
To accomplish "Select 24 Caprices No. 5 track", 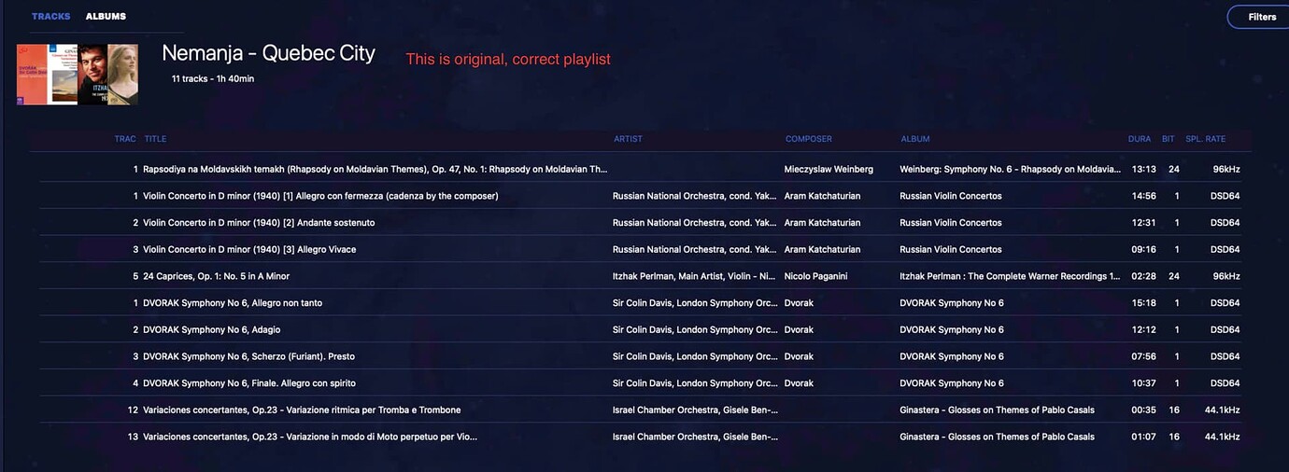I will tap(641, 276).
